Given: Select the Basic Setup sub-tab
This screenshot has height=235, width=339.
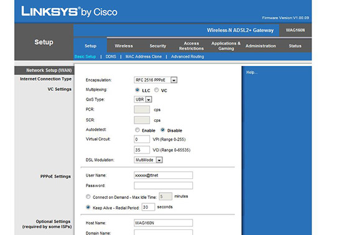Looking at the screenshot, I should coord(85,57).
